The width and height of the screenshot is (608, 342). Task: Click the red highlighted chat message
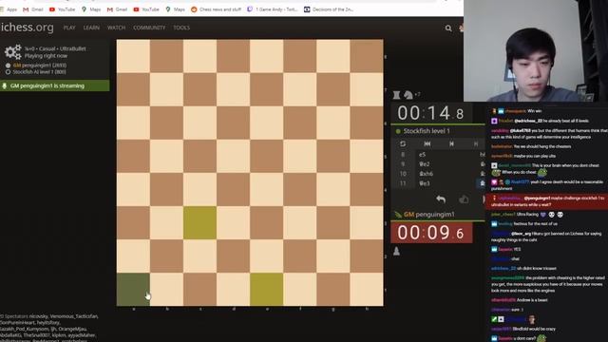click(x=547, y=201)
